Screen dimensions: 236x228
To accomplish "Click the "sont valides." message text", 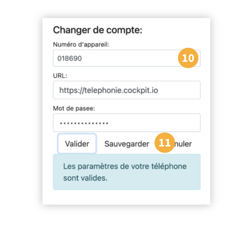I will click(x=85, y=178).
